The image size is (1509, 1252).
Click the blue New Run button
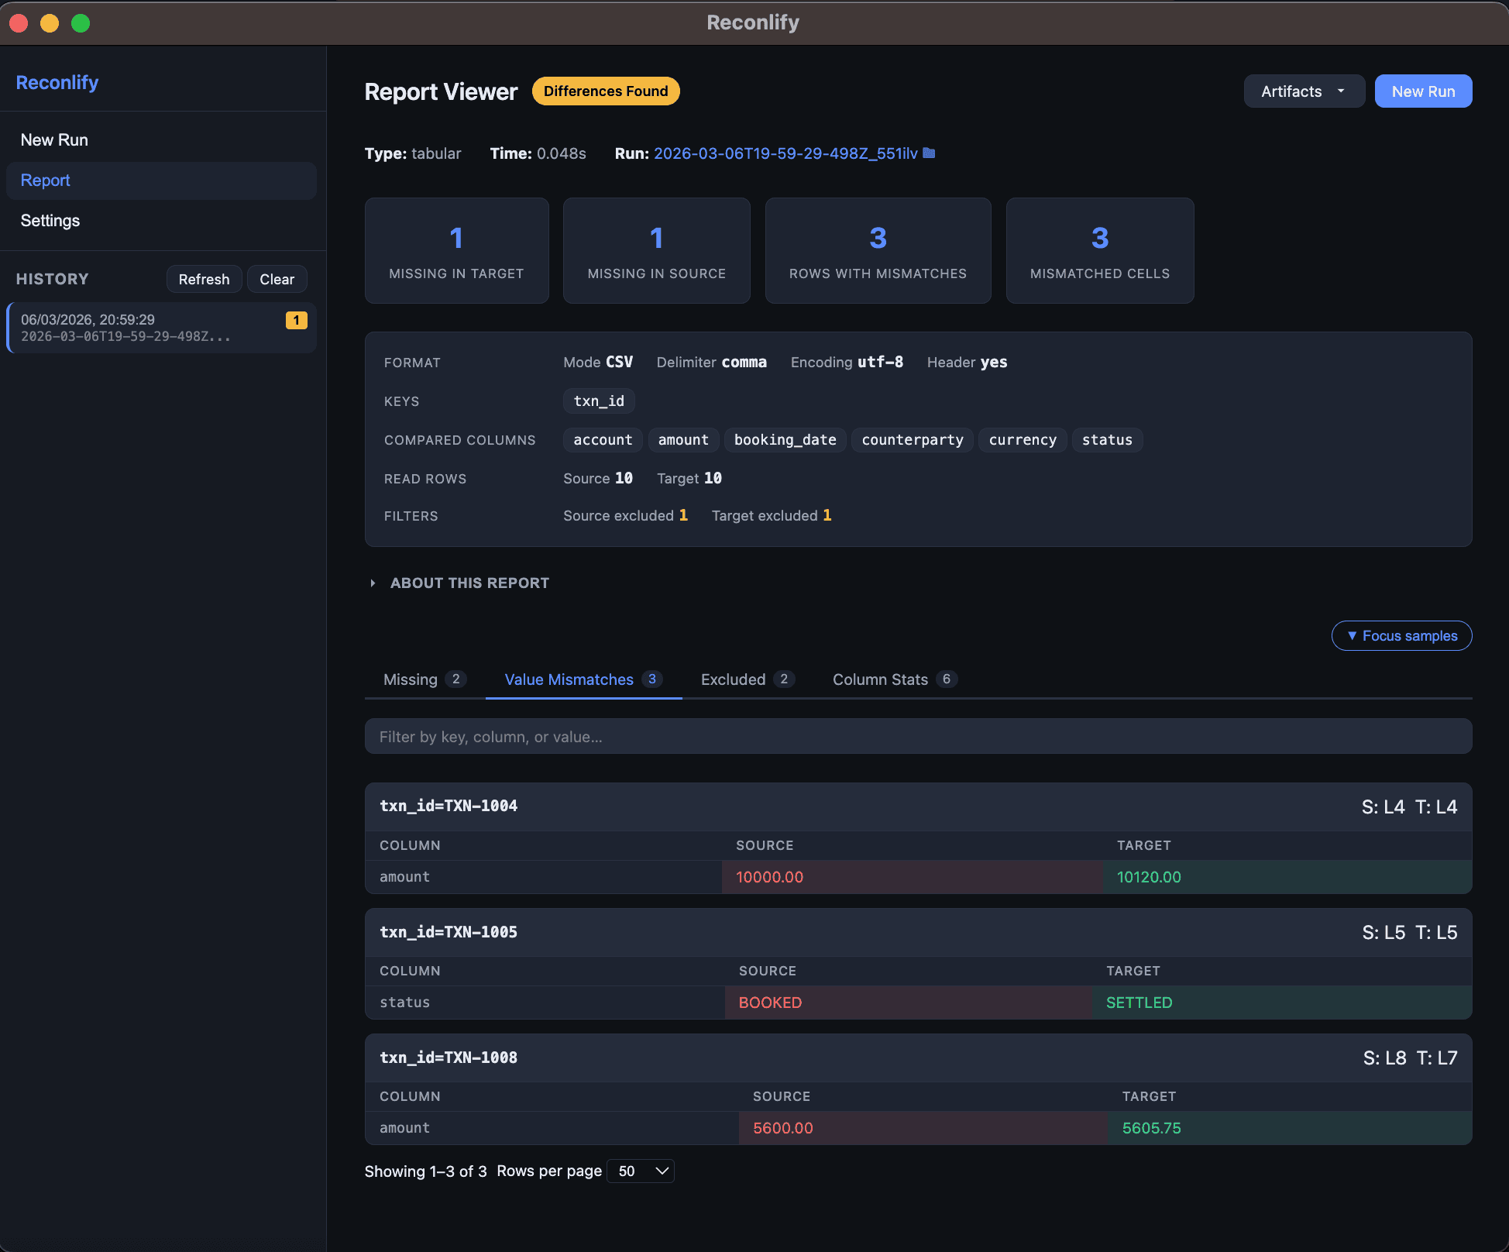point(1423,91)
